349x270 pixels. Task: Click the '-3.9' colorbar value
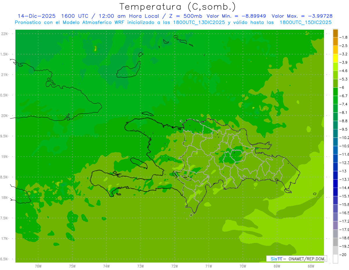point(343,62)
